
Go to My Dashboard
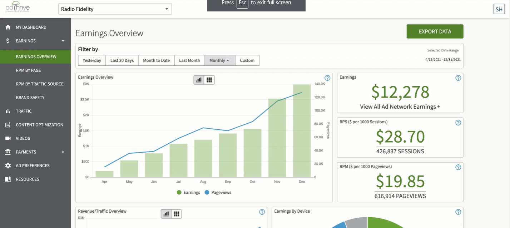pos(31,27)
